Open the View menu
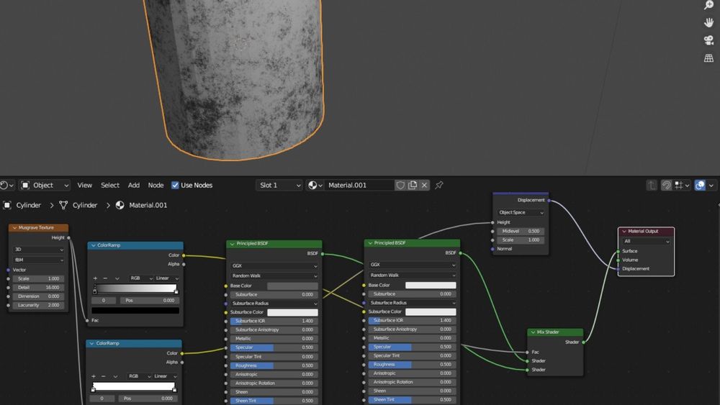 point(84,186)
